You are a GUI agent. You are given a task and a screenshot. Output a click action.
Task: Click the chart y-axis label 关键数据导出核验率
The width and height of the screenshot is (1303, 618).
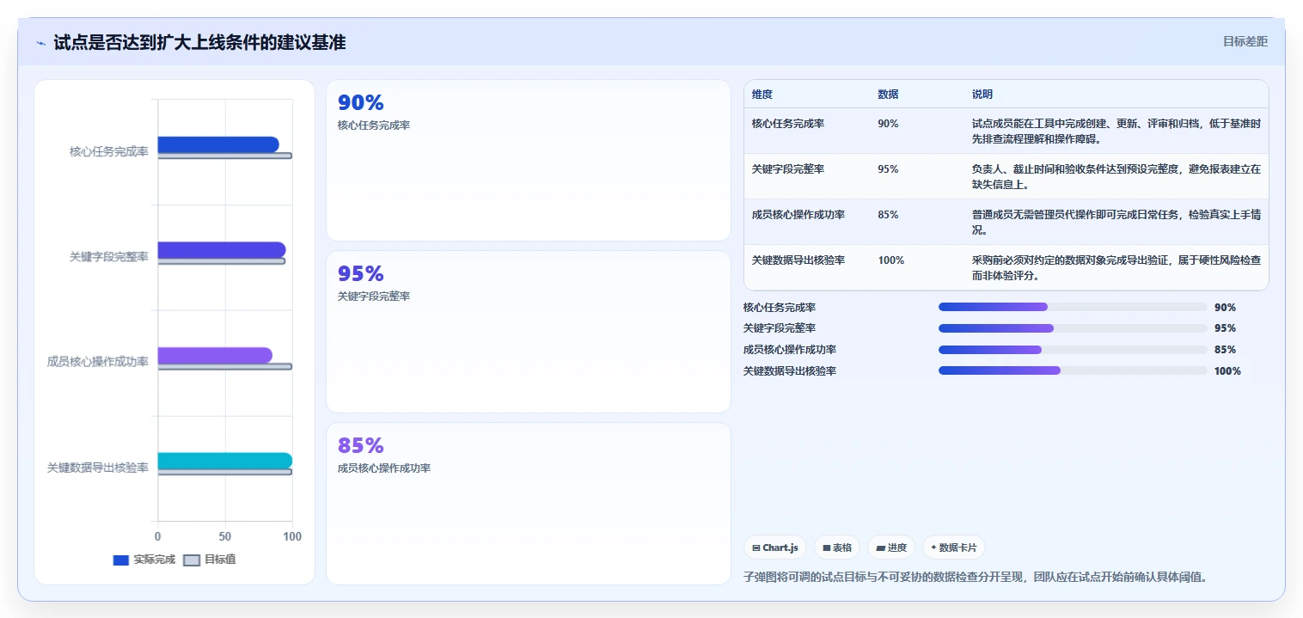point(98,468)
